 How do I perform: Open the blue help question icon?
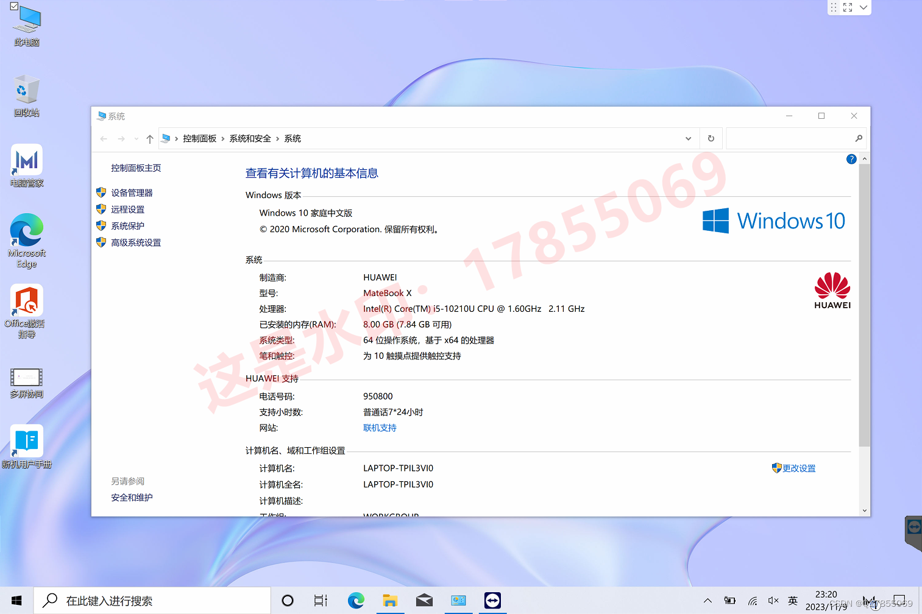851,159
